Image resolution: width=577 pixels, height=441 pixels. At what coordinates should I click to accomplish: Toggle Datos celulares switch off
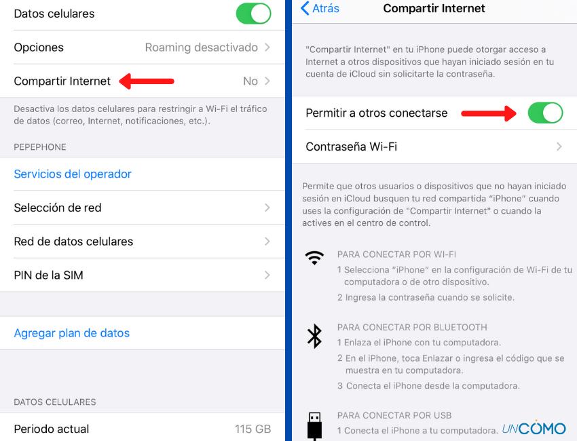[253, 14]
